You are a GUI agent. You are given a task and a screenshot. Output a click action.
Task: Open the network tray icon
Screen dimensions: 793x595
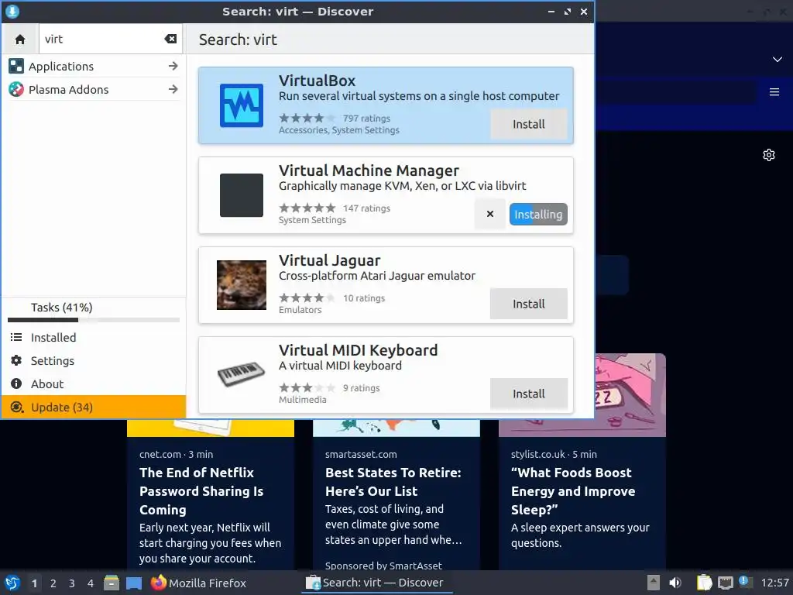725,583
